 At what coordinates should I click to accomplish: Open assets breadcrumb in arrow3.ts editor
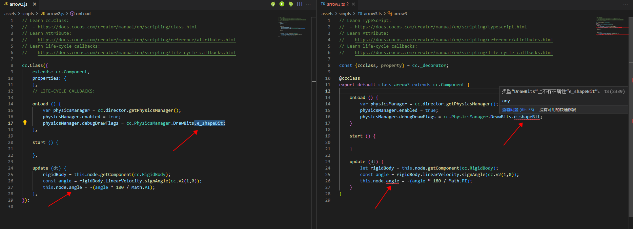click(x=327, y=14)
